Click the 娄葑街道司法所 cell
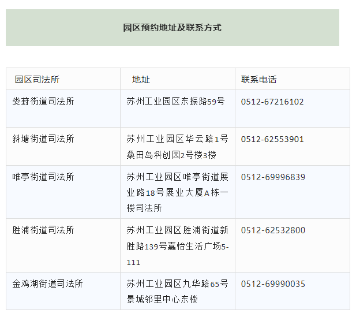 coord(43,102)
